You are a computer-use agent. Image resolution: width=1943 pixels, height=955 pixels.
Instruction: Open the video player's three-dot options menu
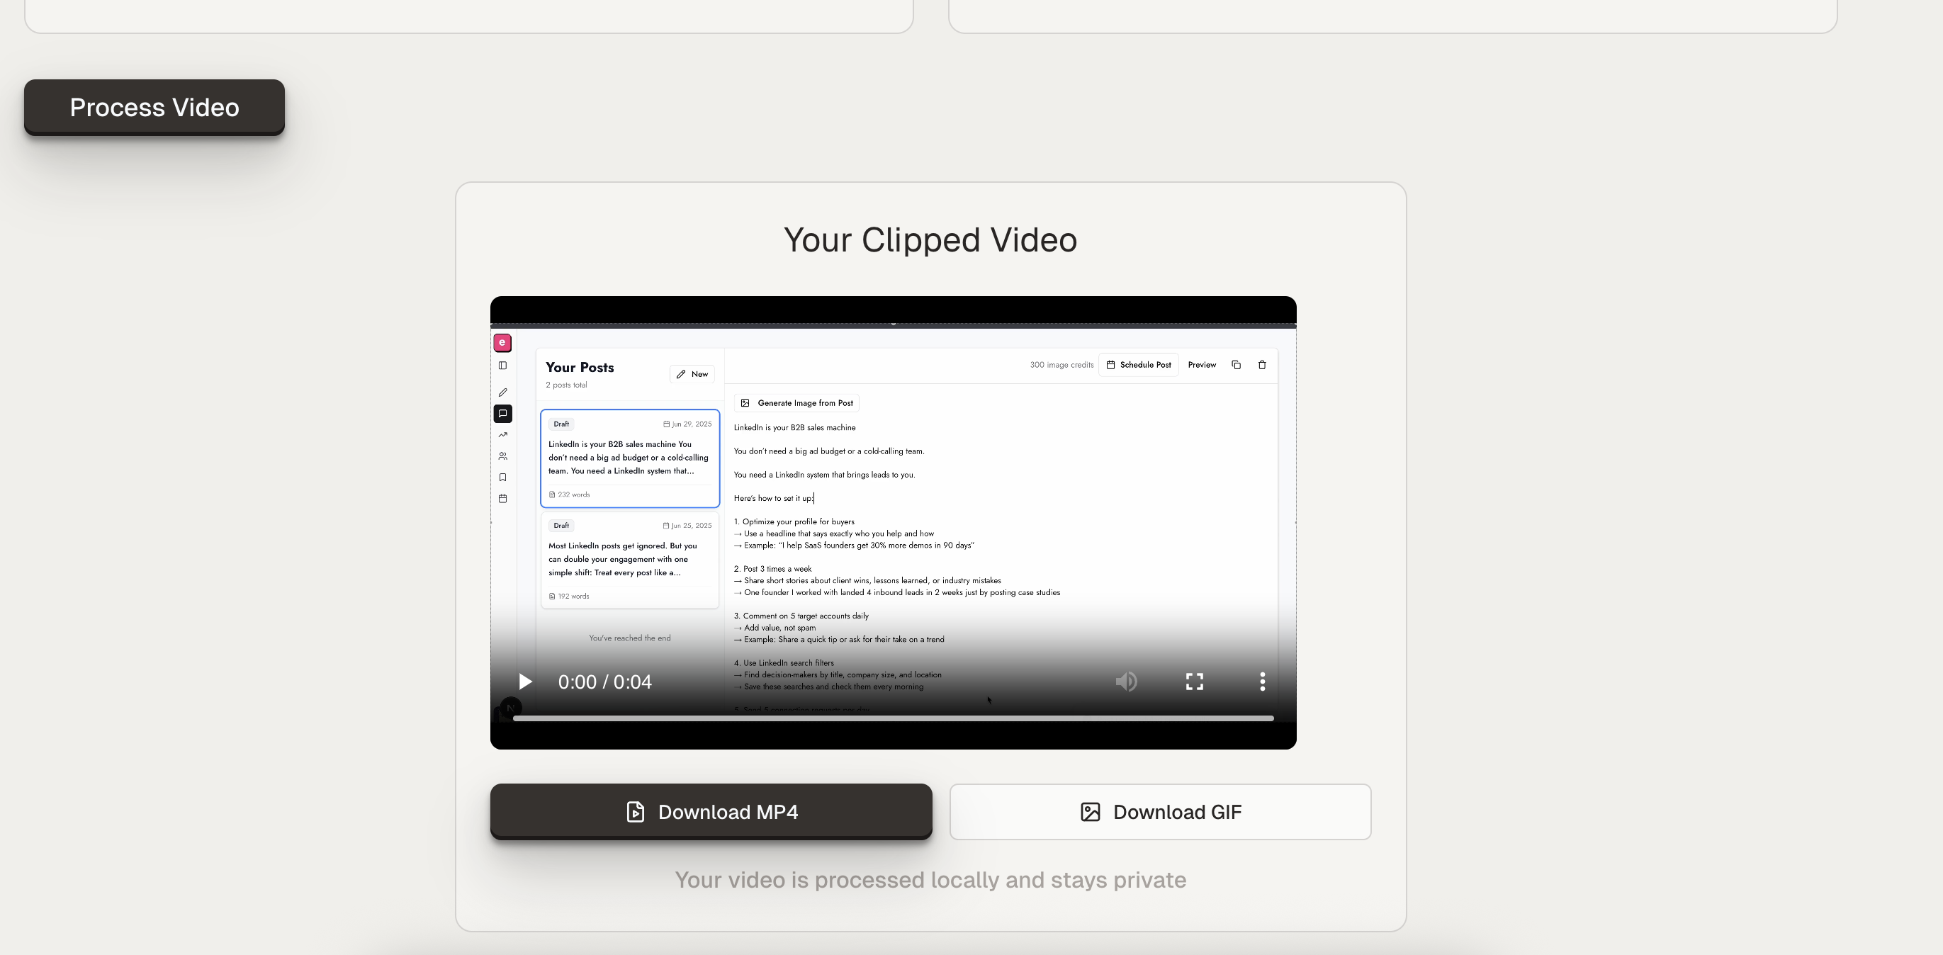point(1262,682)
